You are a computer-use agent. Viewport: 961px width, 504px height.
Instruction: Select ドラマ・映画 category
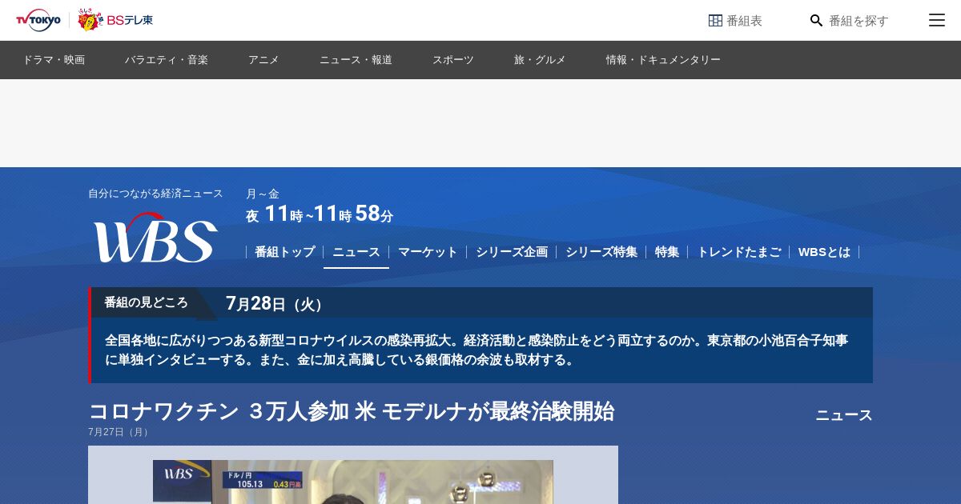[x=54, y=60]
